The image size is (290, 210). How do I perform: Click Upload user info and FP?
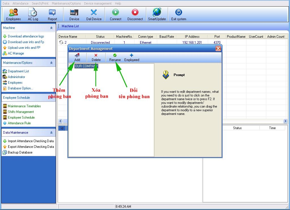tap(24, 48)
